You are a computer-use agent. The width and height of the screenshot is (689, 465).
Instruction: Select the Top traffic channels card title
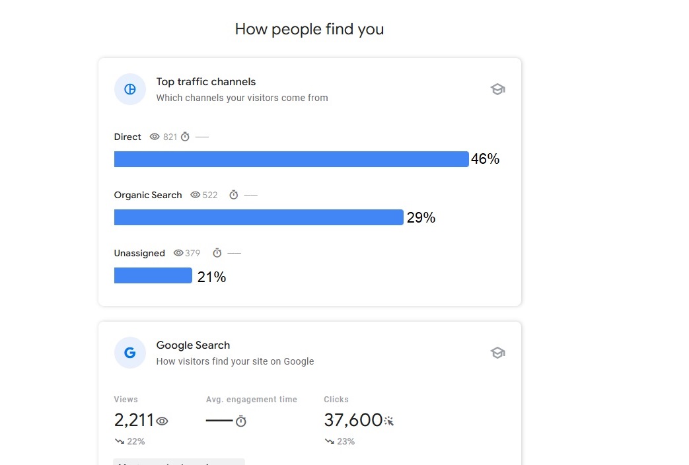tap(205, 81)
